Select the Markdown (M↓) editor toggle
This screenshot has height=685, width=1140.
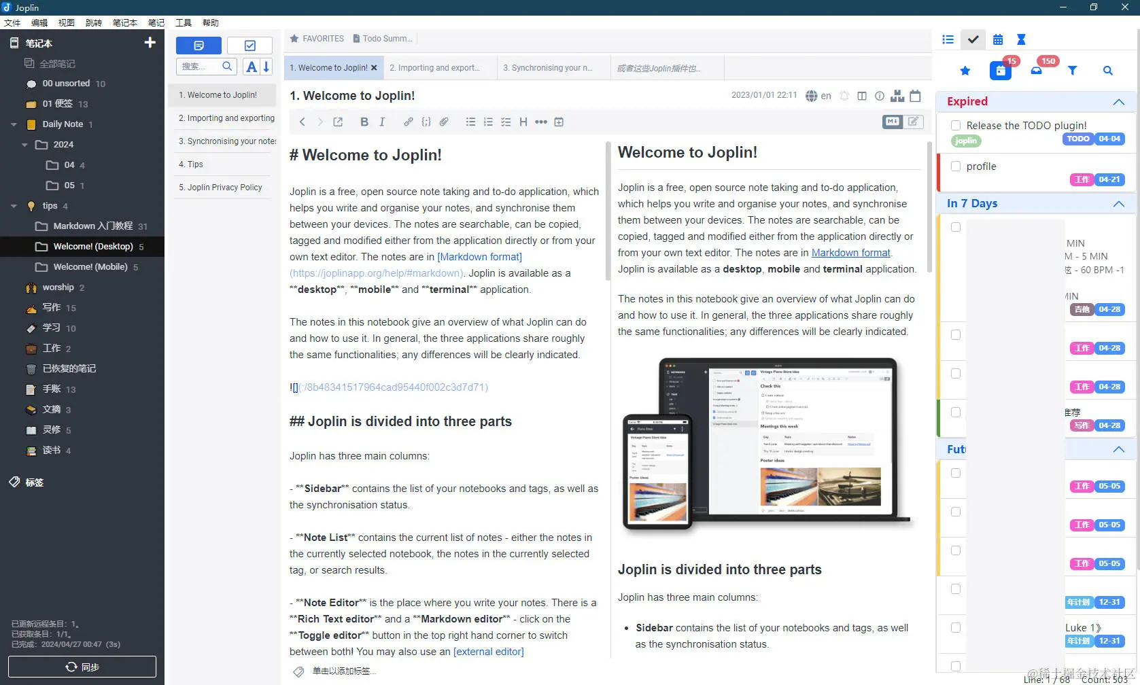(x=893, y=122)
